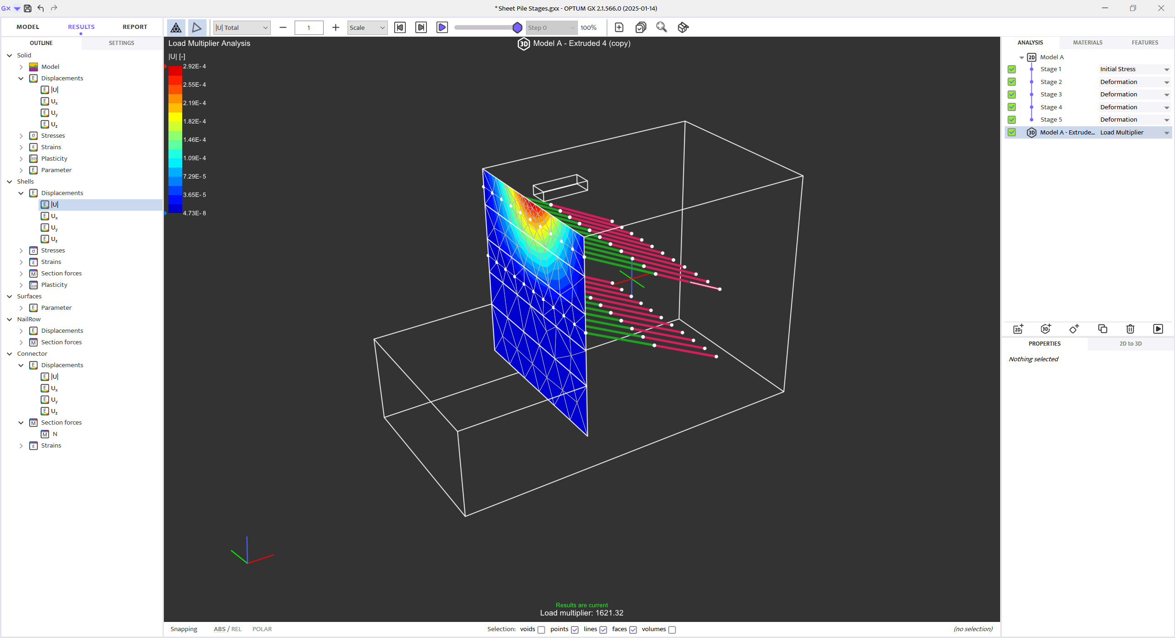This screenshot has width=1175, height=638.
Task: Select the Connector section force N
Action: pos(55,434)
